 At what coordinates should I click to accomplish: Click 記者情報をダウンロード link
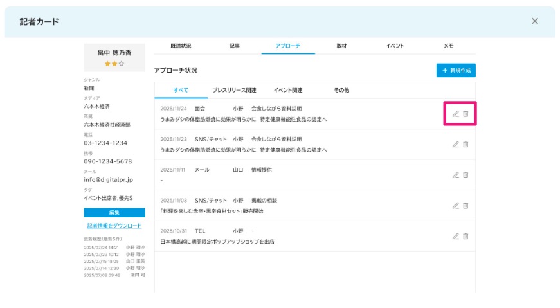tap(114, 226)
